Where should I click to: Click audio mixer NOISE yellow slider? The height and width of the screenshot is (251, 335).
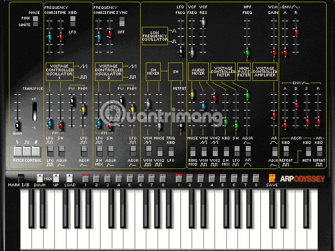(x=192, y=94)
